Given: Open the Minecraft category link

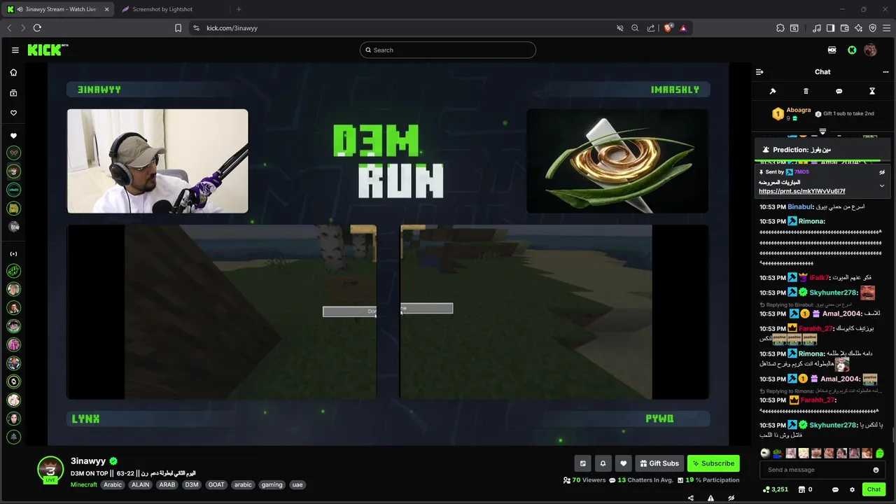Looking at the screenshot, I should pos(84,484).
